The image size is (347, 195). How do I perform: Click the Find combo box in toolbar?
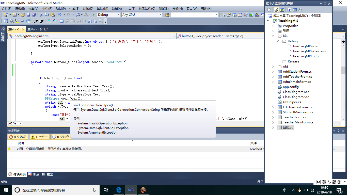coord(195,15)
